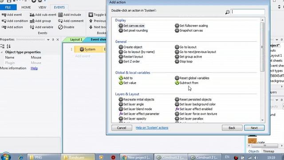Switch to the Layout 1 tab
Image resolution: width=284 pixels, height=160 pixels.
coord(76,40)
